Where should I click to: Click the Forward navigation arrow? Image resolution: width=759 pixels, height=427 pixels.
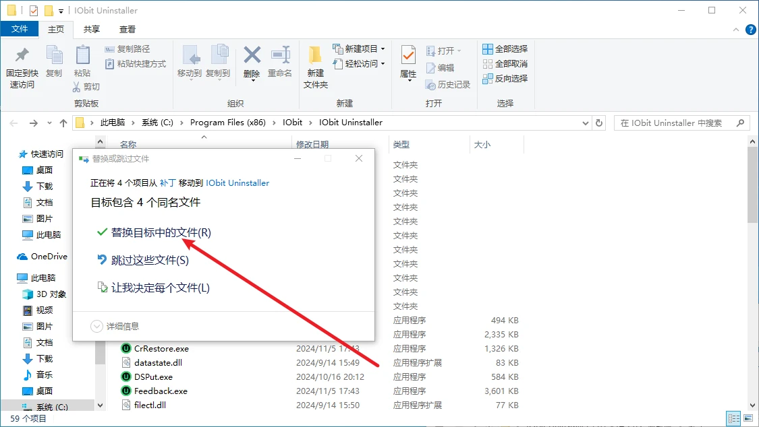click(x=34, y=123)
